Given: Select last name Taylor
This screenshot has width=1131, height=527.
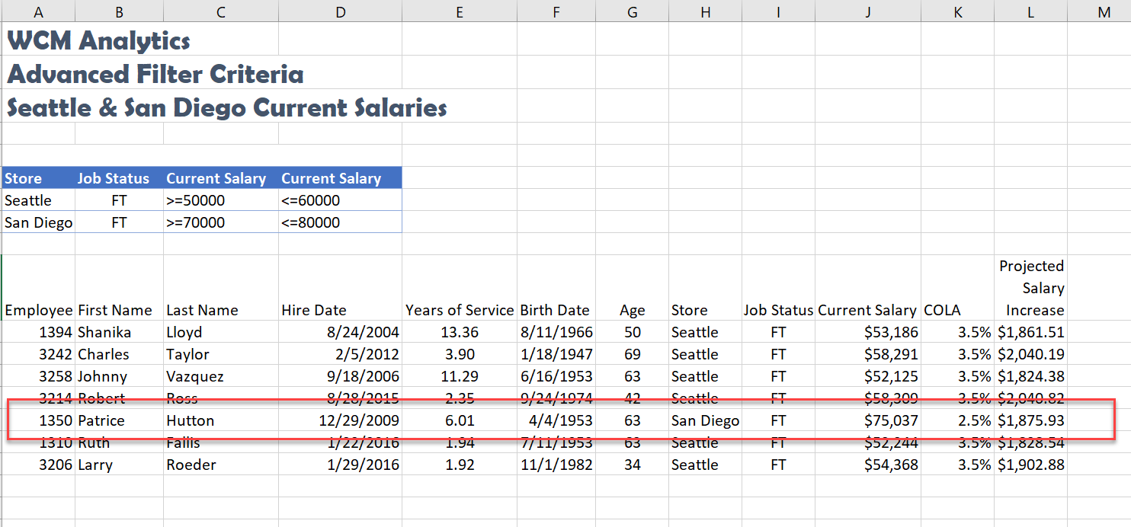Looking at the screenshot, I should coord(221,354).
